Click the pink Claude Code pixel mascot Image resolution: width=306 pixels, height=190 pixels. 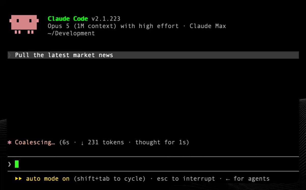coord(24,24)
